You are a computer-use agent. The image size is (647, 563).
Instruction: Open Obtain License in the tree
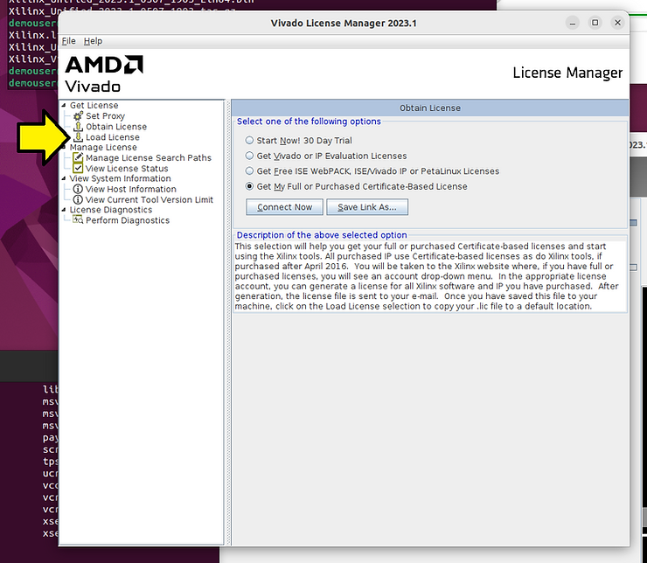coord(116,127)
